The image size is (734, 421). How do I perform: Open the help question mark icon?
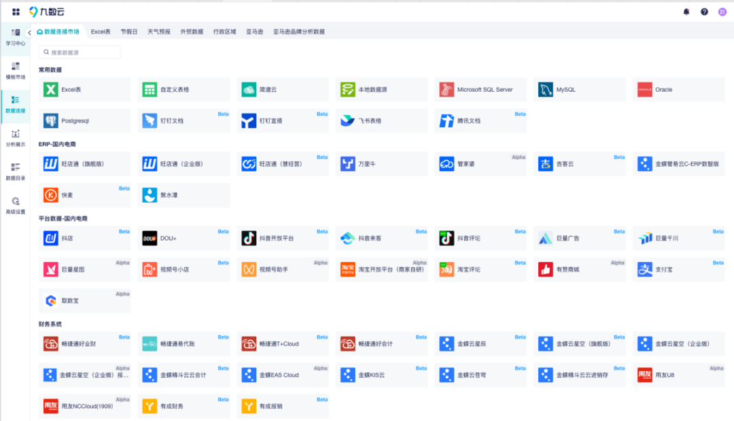click(x=704, y=12)
